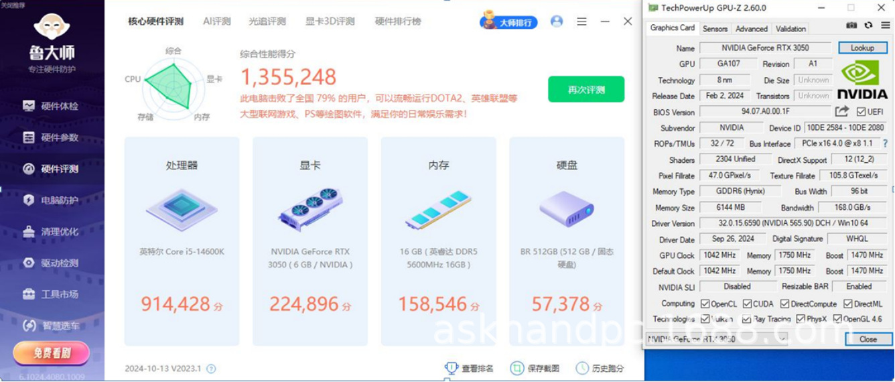Click the version info help icon
This screenshot has height=382, width=895.
[x=212, y=369]
